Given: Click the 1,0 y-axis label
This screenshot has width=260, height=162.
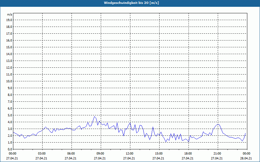Looking at the screenshot, I should coord(10,142).
